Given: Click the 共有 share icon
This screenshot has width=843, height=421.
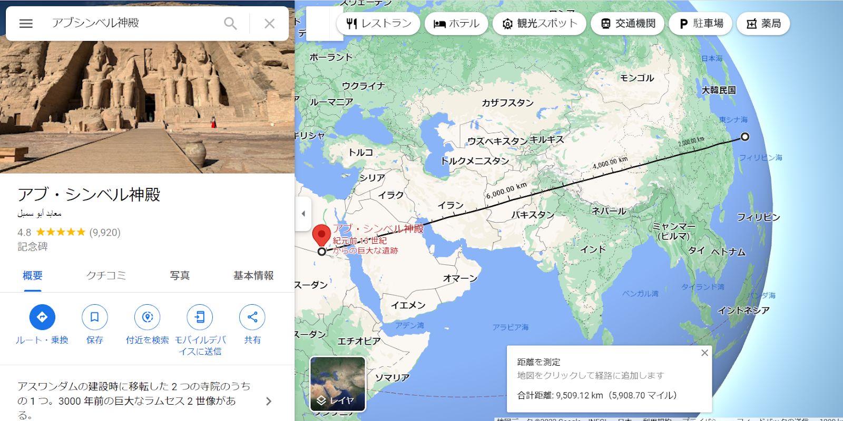Looking at the screenshot, I should (252, 317).
